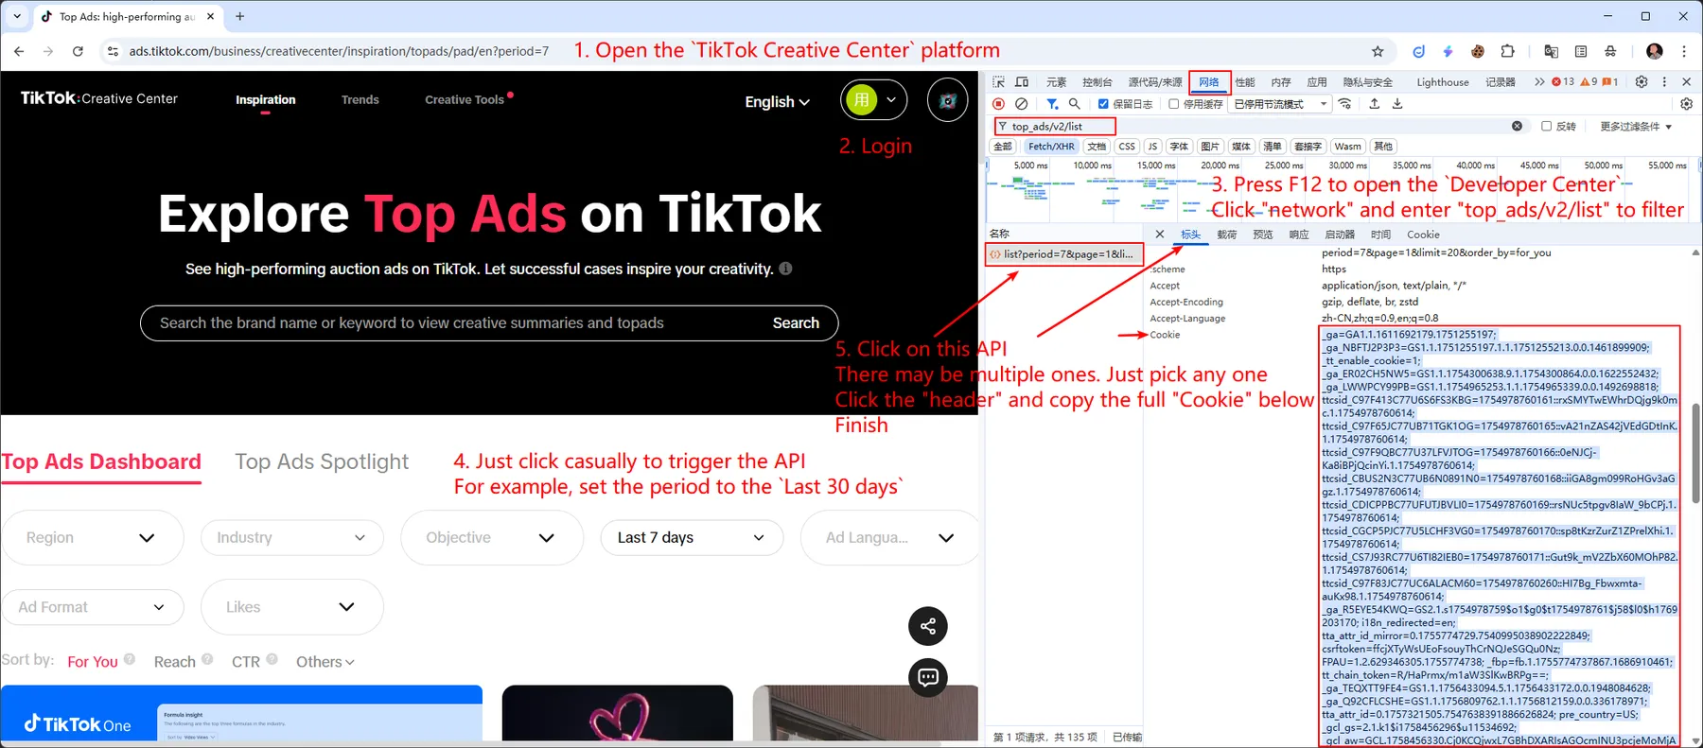1703x748 pixels.
Task: Open the 响应 response tab
Action: click(x=1298, y=235)
